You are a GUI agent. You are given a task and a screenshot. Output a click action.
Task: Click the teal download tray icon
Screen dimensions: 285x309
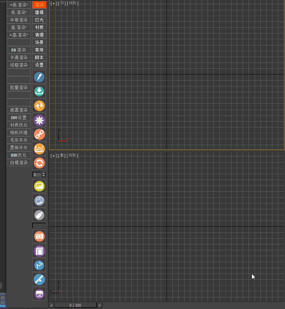pyautogui.click(x=39, y=92)
